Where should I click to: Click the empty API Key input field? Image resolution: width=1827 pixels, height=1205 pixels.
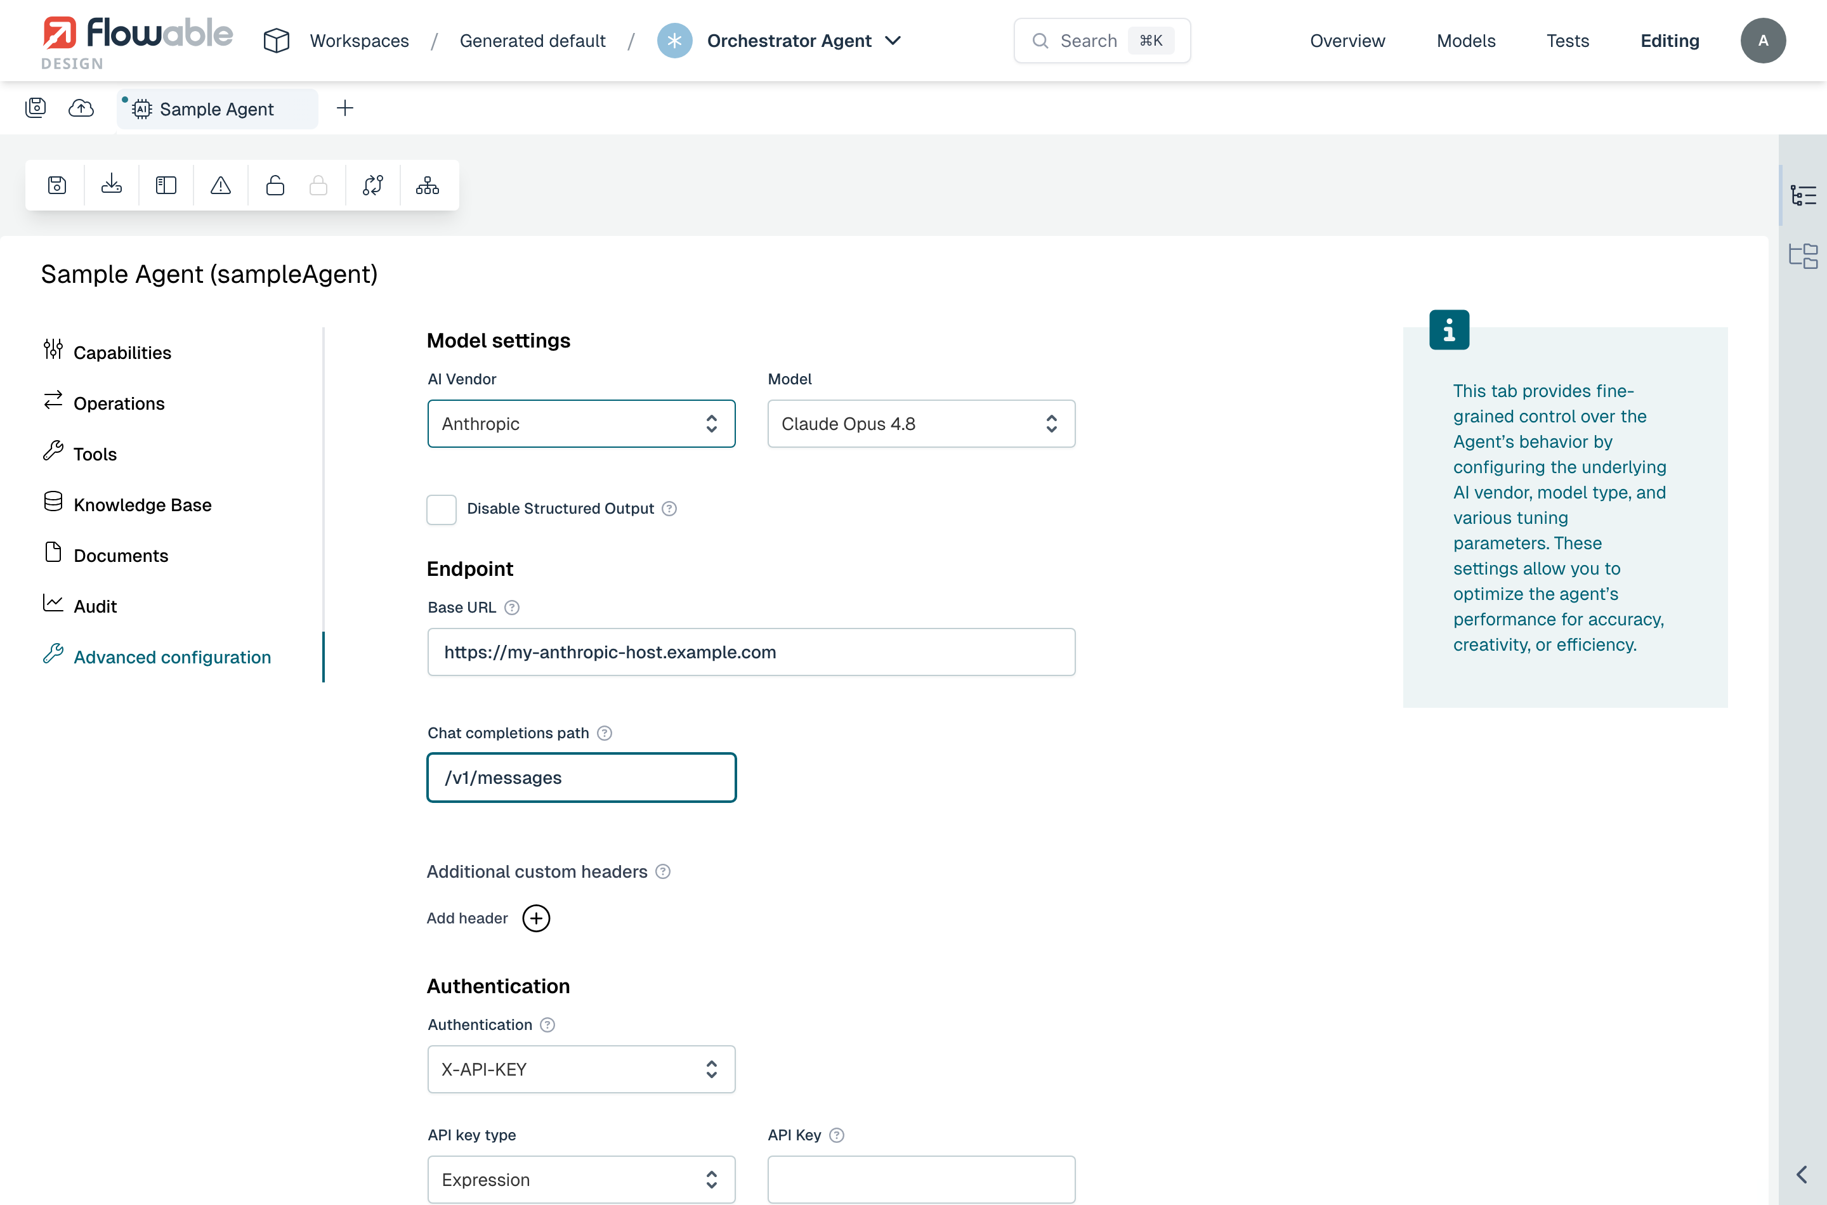(x=921, y=1179)
